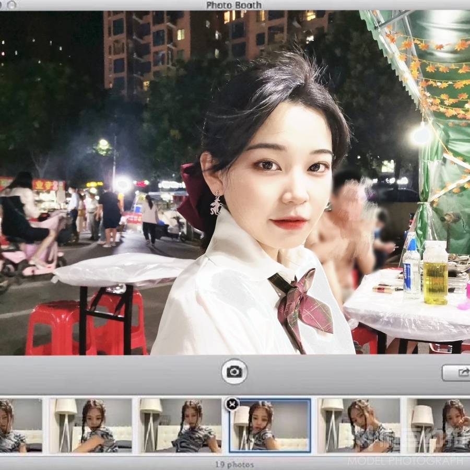The height and width of the screenshot is (470, 470).
Task: Select the blue-highlighted thumbnail in the photo strip
Action: 270,426
